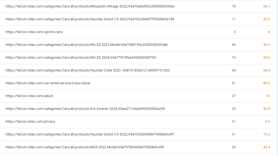
Task: Click the purple value 37 in about row
Action: click(x=234, y=96)
